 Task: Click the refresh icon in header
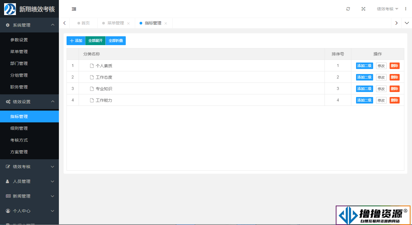[x=348, y=9]
